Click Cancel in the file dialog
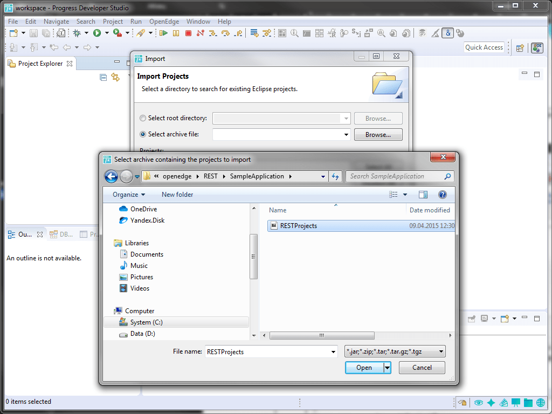The width and height of the screenshot is (552, 414). (x=422, y=368)
